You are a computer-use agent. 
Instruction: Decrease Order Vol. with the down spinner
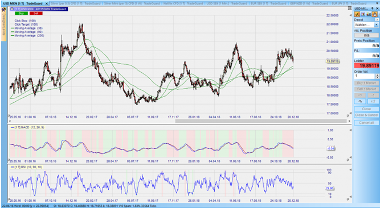pos(377,77)
